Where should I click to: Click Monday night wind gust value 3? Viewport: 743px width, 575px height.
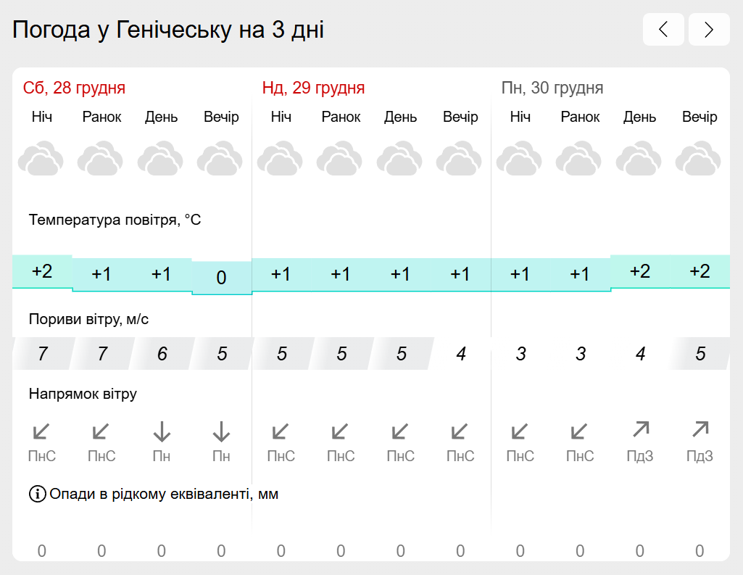click(520, 354)
